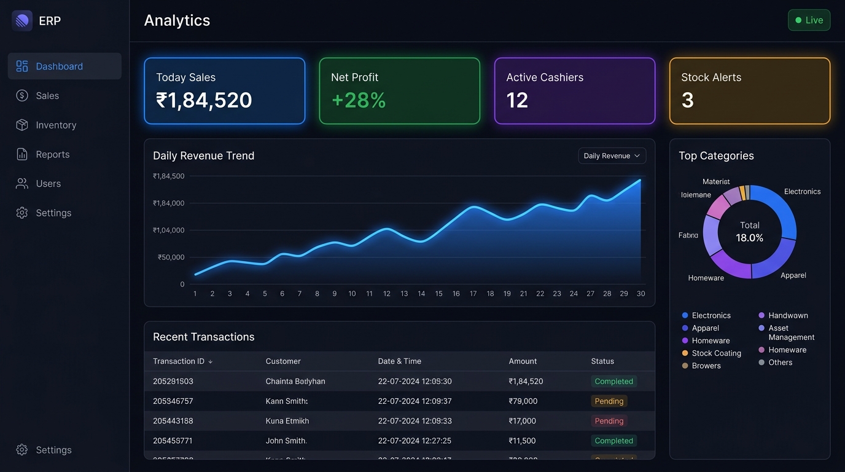Open Dashboard in the sidebar
The height and width of the screenshot is (472, 845).
[x=64, y=66]
